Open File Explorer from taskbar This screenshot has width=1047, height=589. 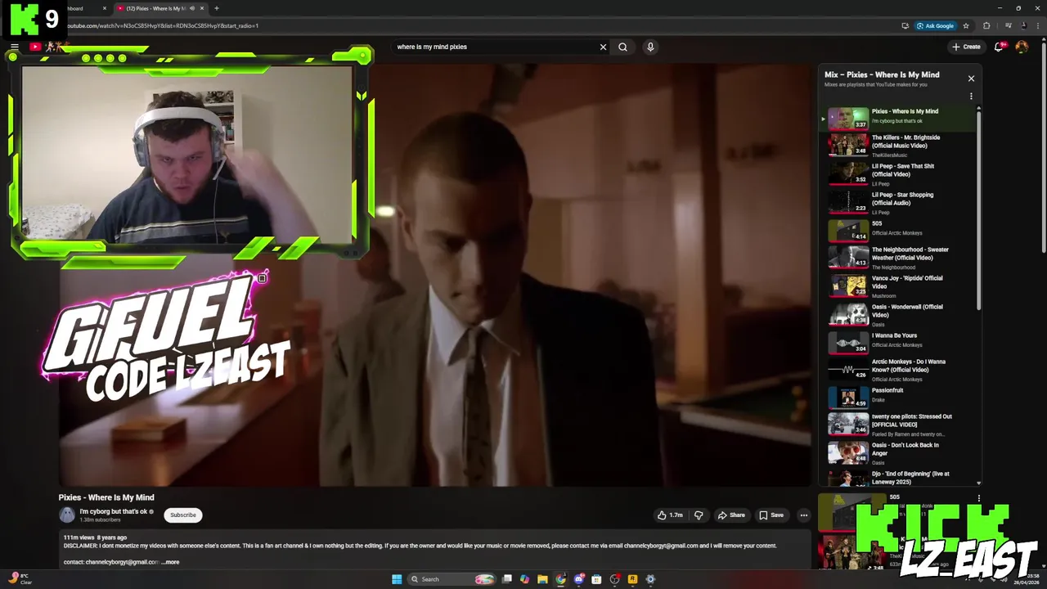(542, 579)
